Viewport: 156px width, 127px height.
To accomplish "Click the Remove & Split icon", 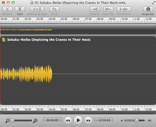I will tap(37, 9).
